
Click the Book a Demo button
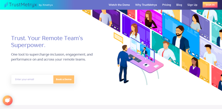64,79
